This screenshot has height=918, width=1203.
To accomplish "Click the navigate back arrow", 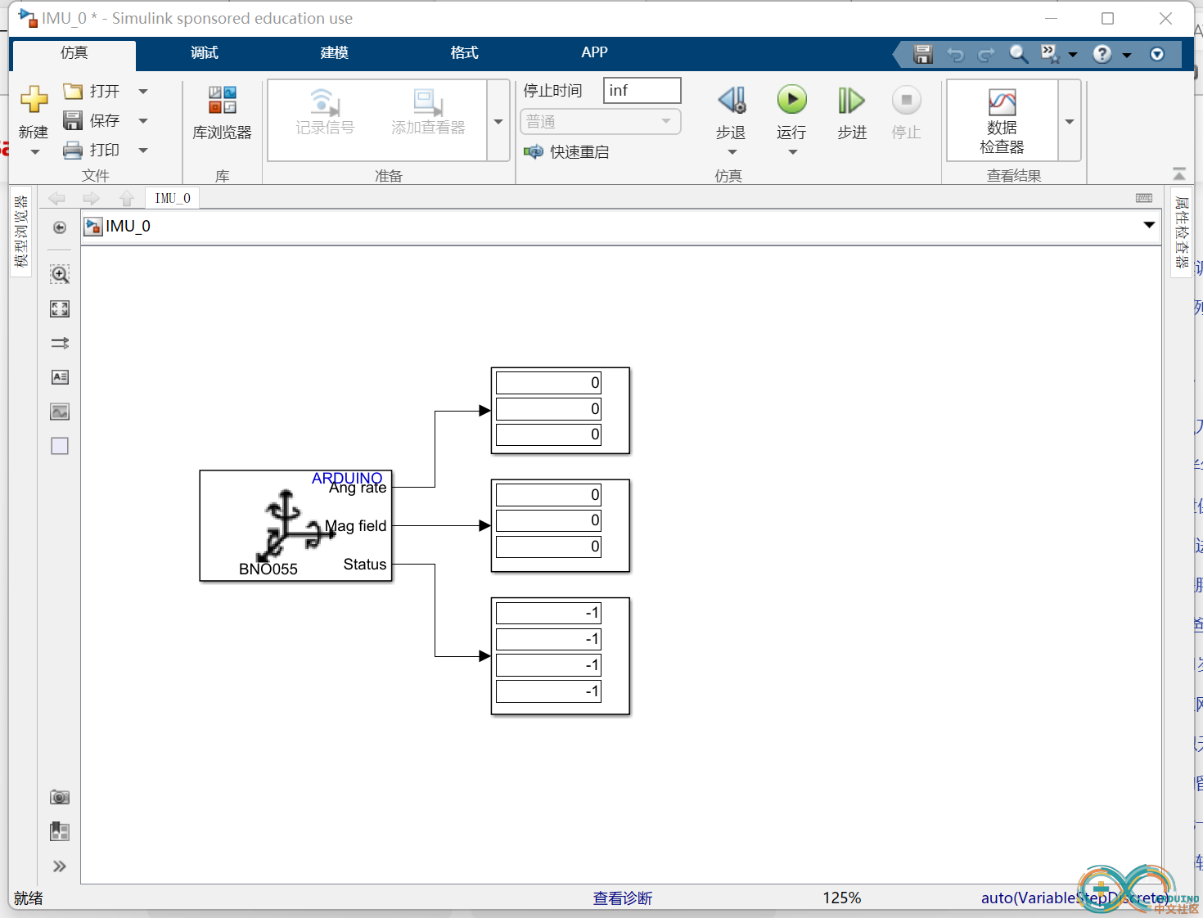I will tap(56, 198).
